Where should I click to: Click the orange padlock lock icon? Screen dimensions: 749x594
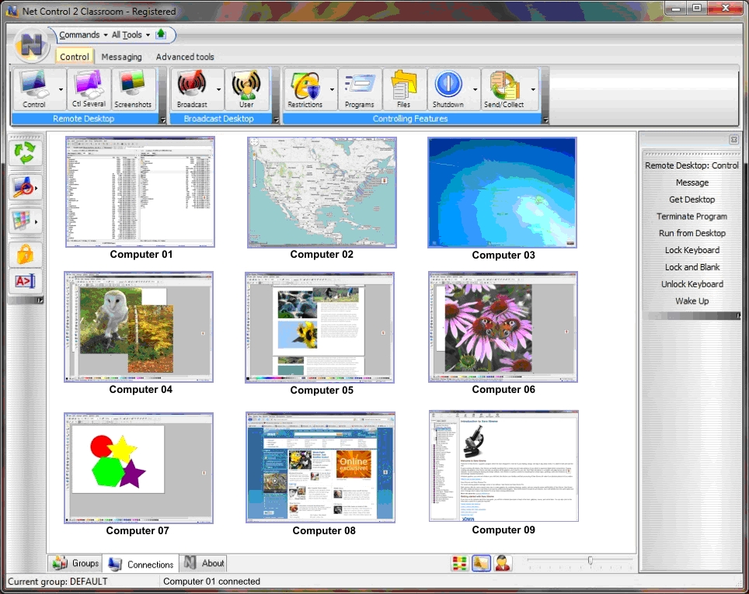point(25,254)
